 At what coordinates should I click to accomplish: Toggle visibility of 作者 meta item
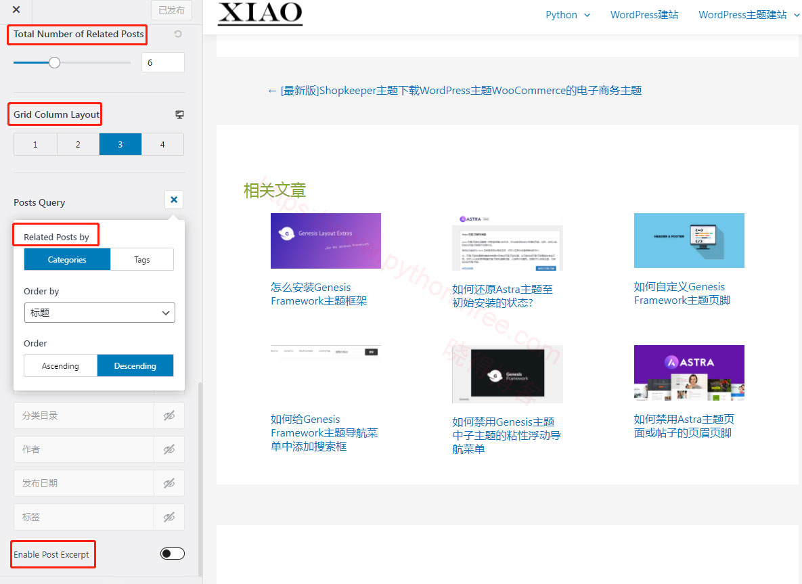tap(169, 449)
